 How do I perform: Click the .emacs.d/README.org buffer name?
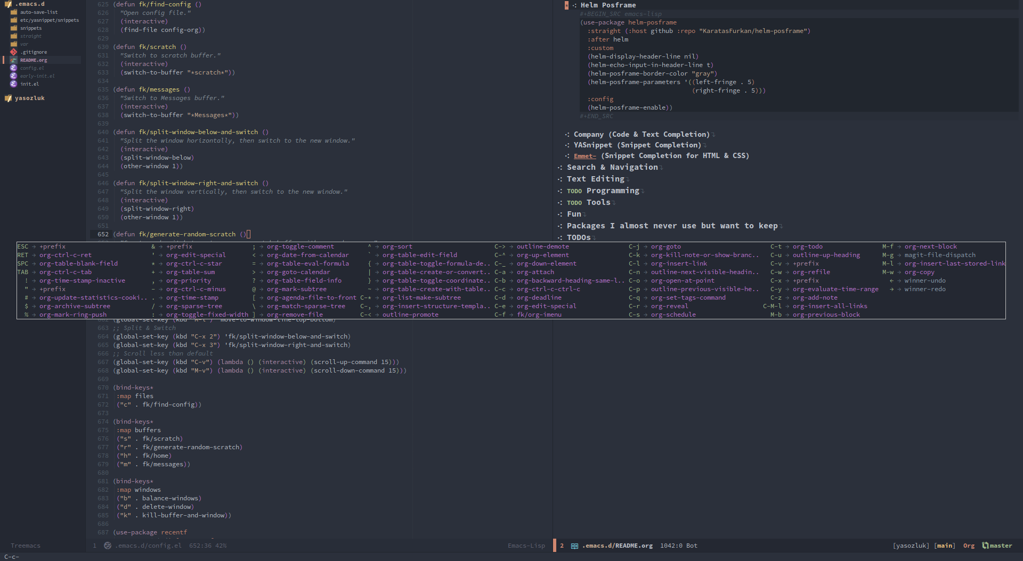[617, 546]
